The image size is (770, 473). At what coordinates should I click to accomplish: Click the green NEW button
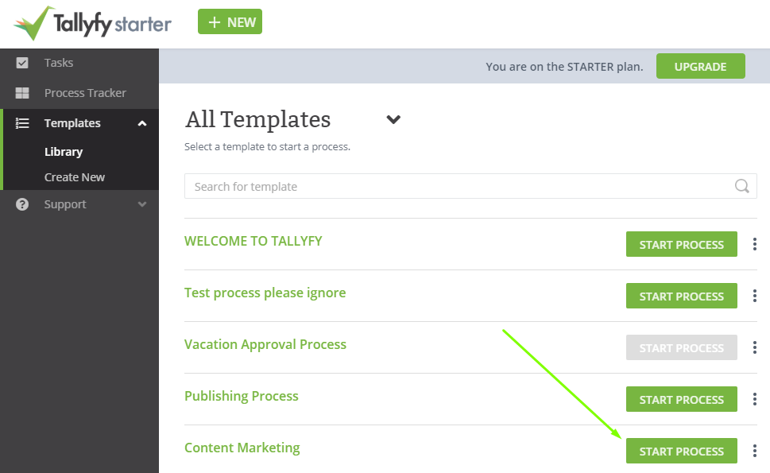pos(230,21)
